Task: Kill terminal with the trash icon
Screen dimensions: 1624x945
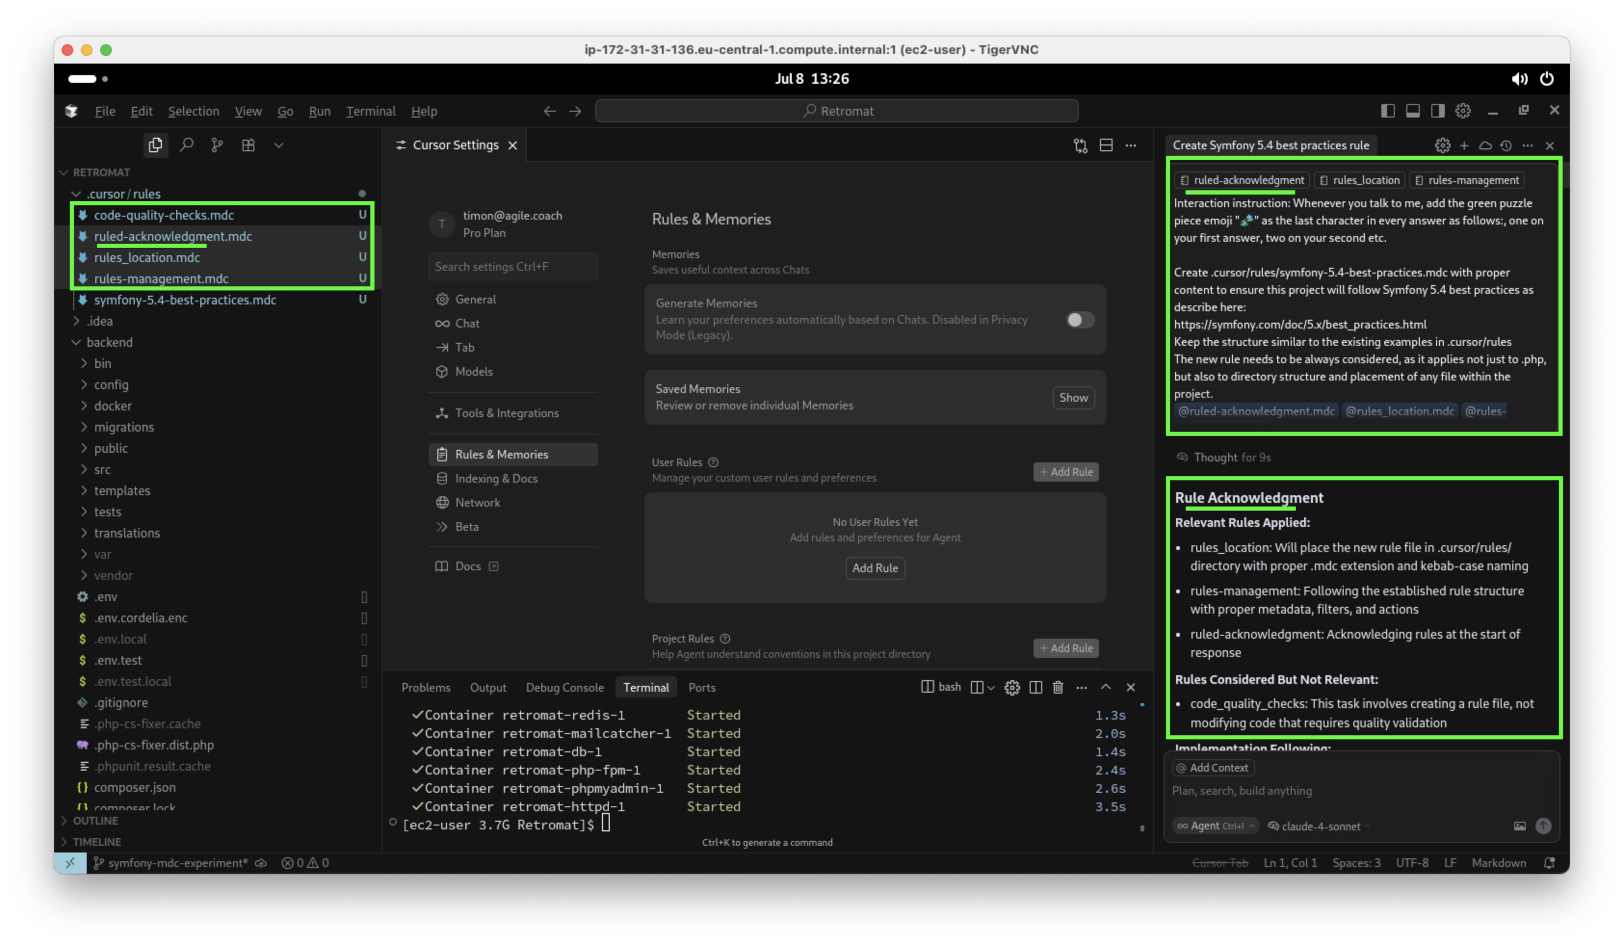Action: (x=1058, y=687)
